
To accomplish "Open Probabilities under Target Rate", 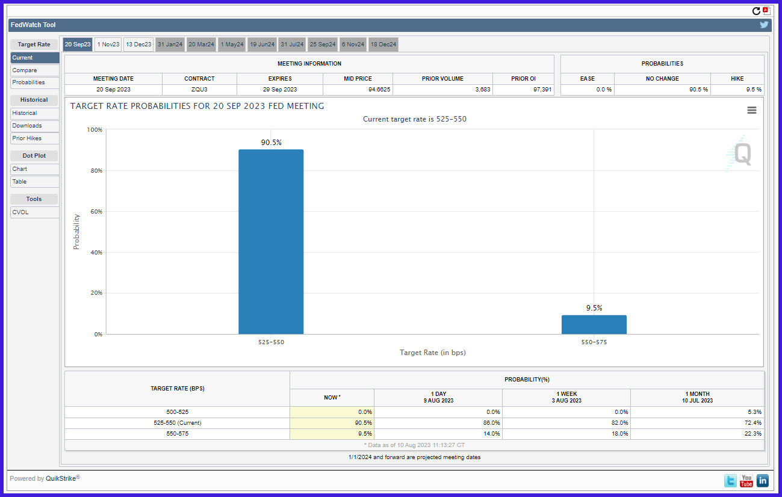I will coord(34,82).
